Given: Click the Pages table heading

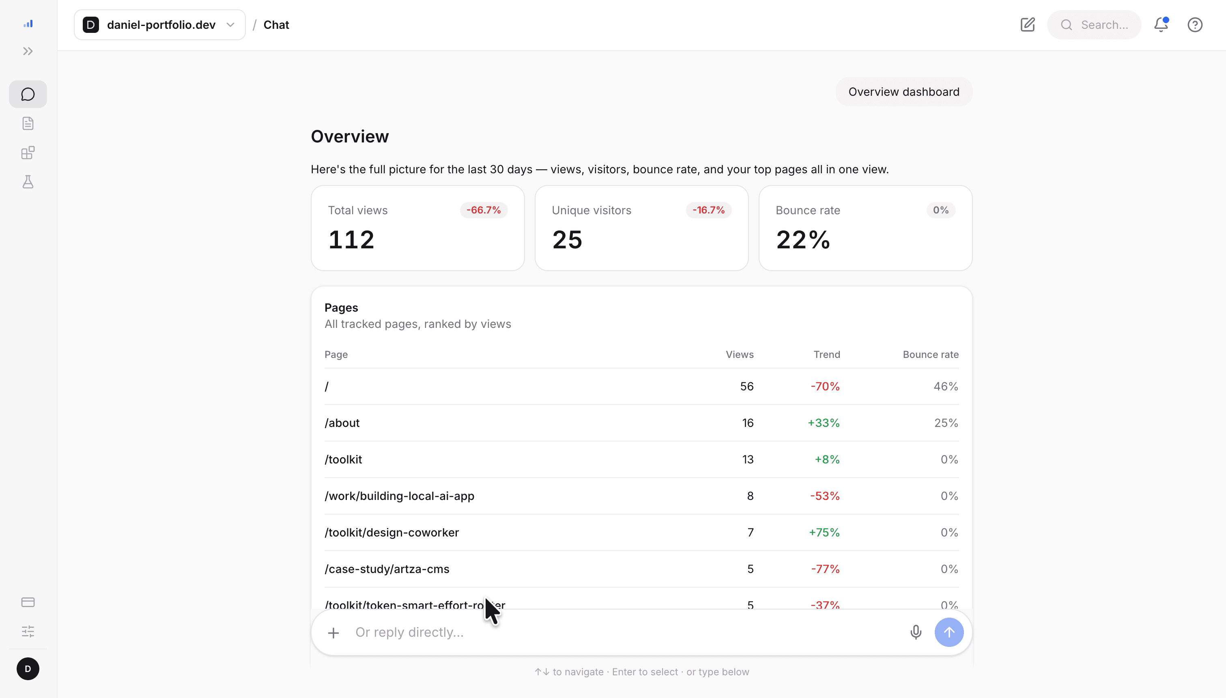Looking at the screenshot, I should [x=341, y=308].
